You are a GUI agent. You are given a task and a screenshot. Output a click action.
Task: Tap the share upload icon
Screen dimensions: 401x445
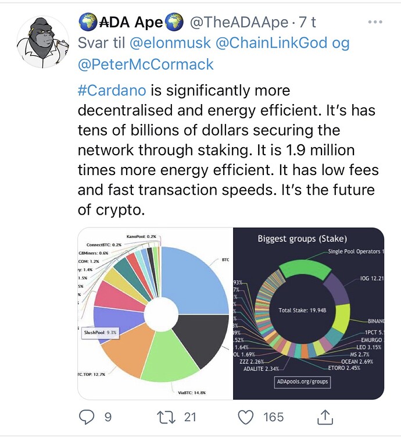[326, 416]
